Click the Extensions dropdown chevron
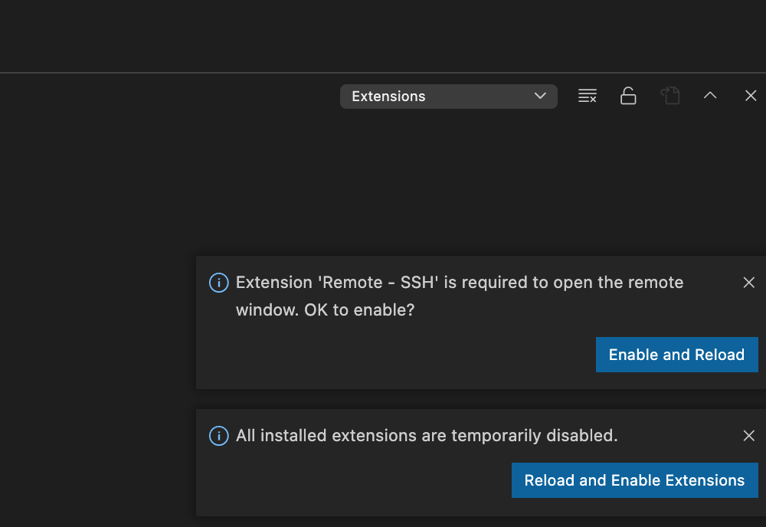 [541, 96]
